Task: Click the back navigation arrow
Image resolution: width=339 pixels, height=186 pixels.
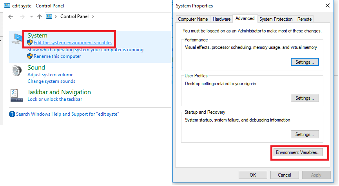Action: 11,17
